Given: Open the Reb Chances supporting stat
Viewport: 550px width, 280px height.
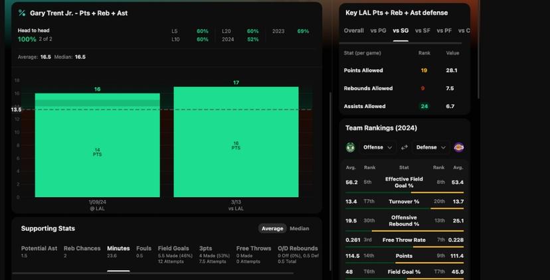Looking at the screenshot, I should 82,251.
